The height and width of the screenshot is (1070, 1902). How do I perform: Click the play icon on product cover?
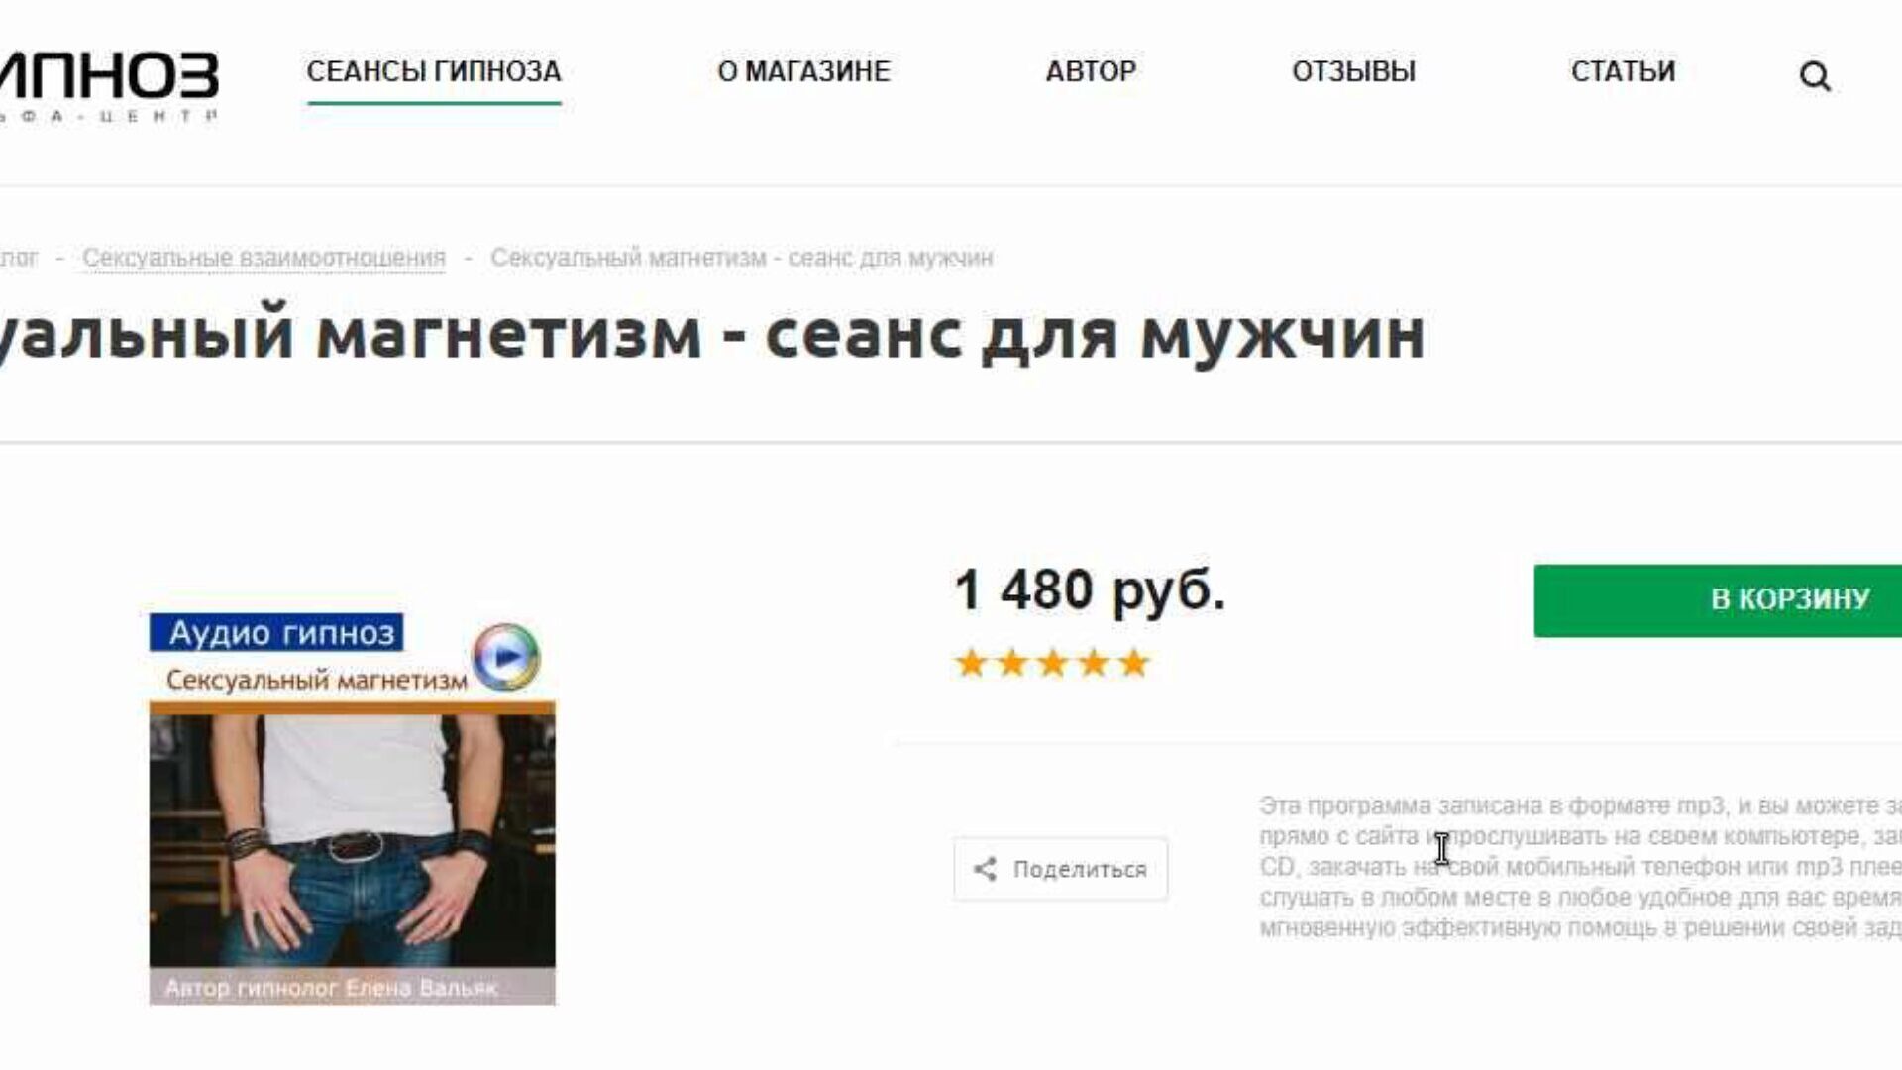(x=505, y=657)
